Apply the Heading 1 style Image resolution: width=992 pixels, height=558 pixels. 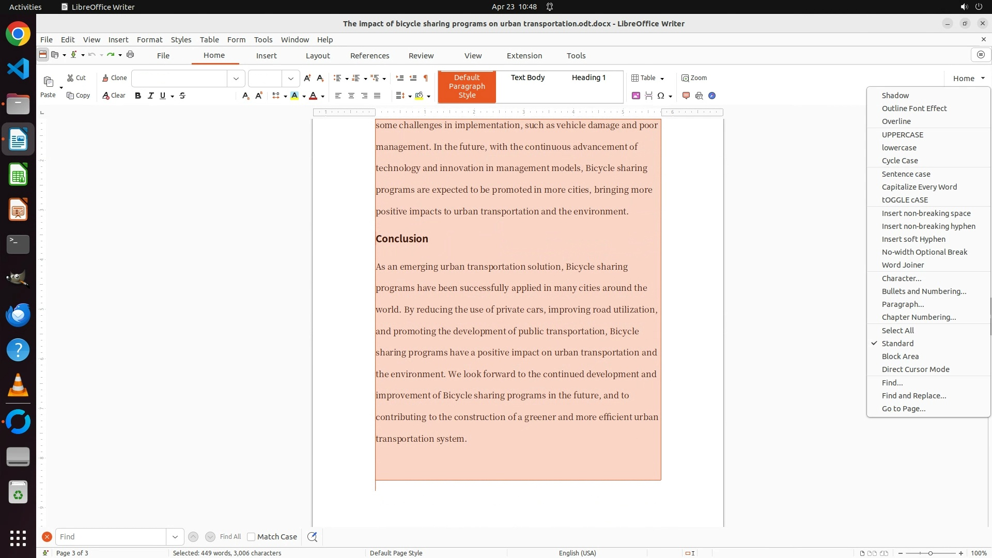(588, 78)
